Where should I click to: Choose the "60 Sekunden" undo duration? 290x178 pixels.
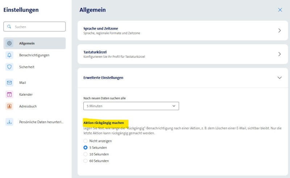[86, 161]
